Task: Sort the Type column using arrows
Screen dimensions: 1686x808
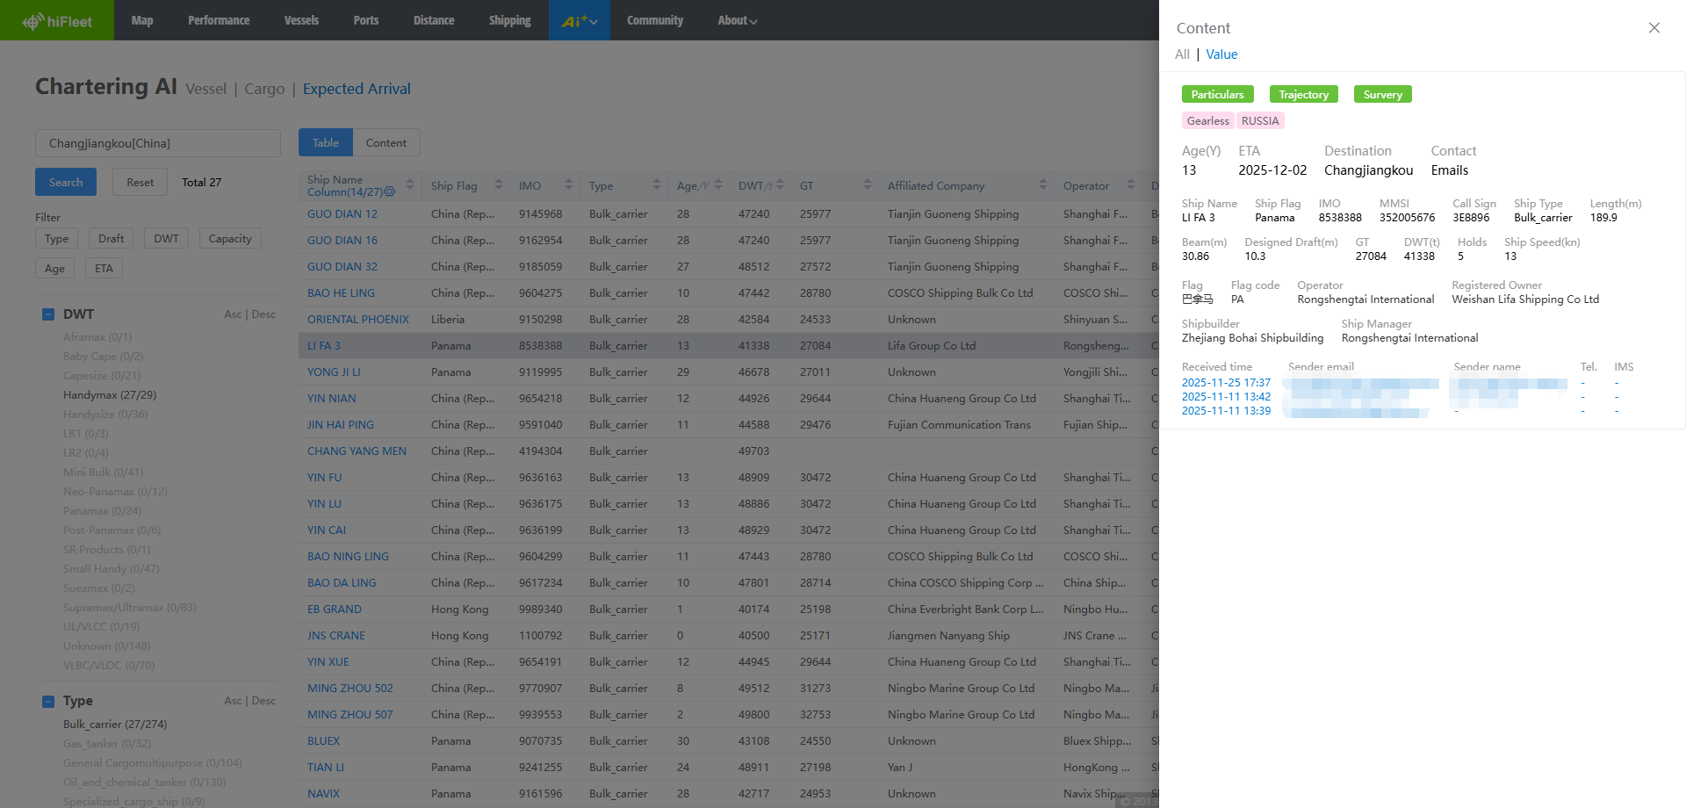Action: (656, 185)
